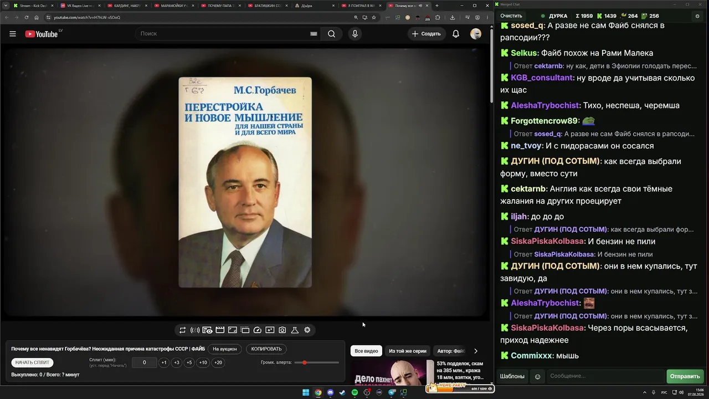709x399 pixels.
Task: Add +10 minutes to the split
Action: 203,362
